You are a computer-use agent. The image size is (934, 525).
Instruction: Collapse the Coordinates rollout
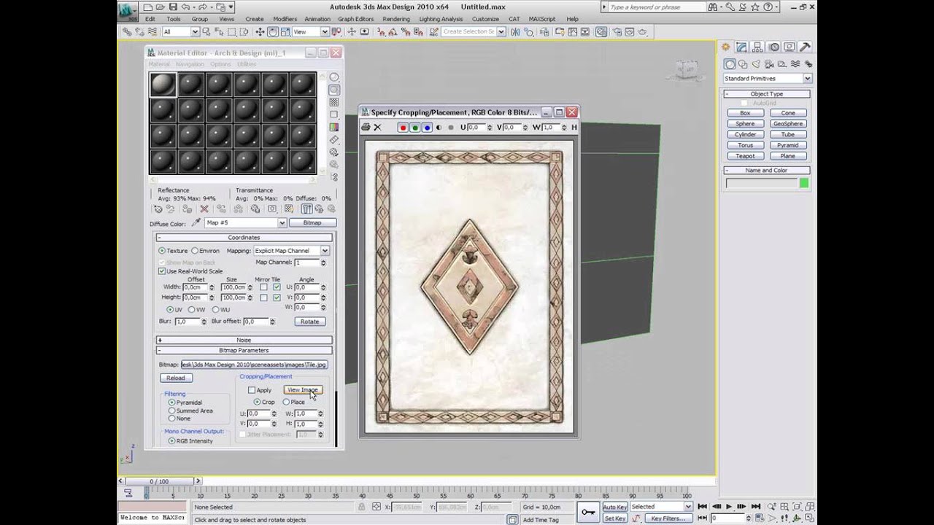(x=244, y=238)
